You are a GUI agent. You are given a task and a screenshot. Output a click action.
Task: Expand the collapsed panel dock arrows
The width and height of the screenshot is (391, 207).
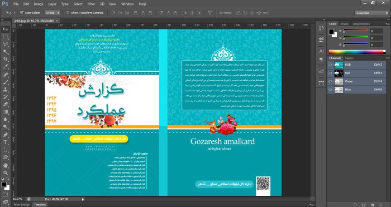tap(325, 19)
